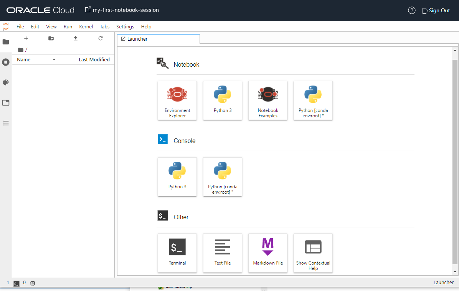This screenshot has height=291, width=459.
Task: Open the Tabs menu
Action: point(104,26)
